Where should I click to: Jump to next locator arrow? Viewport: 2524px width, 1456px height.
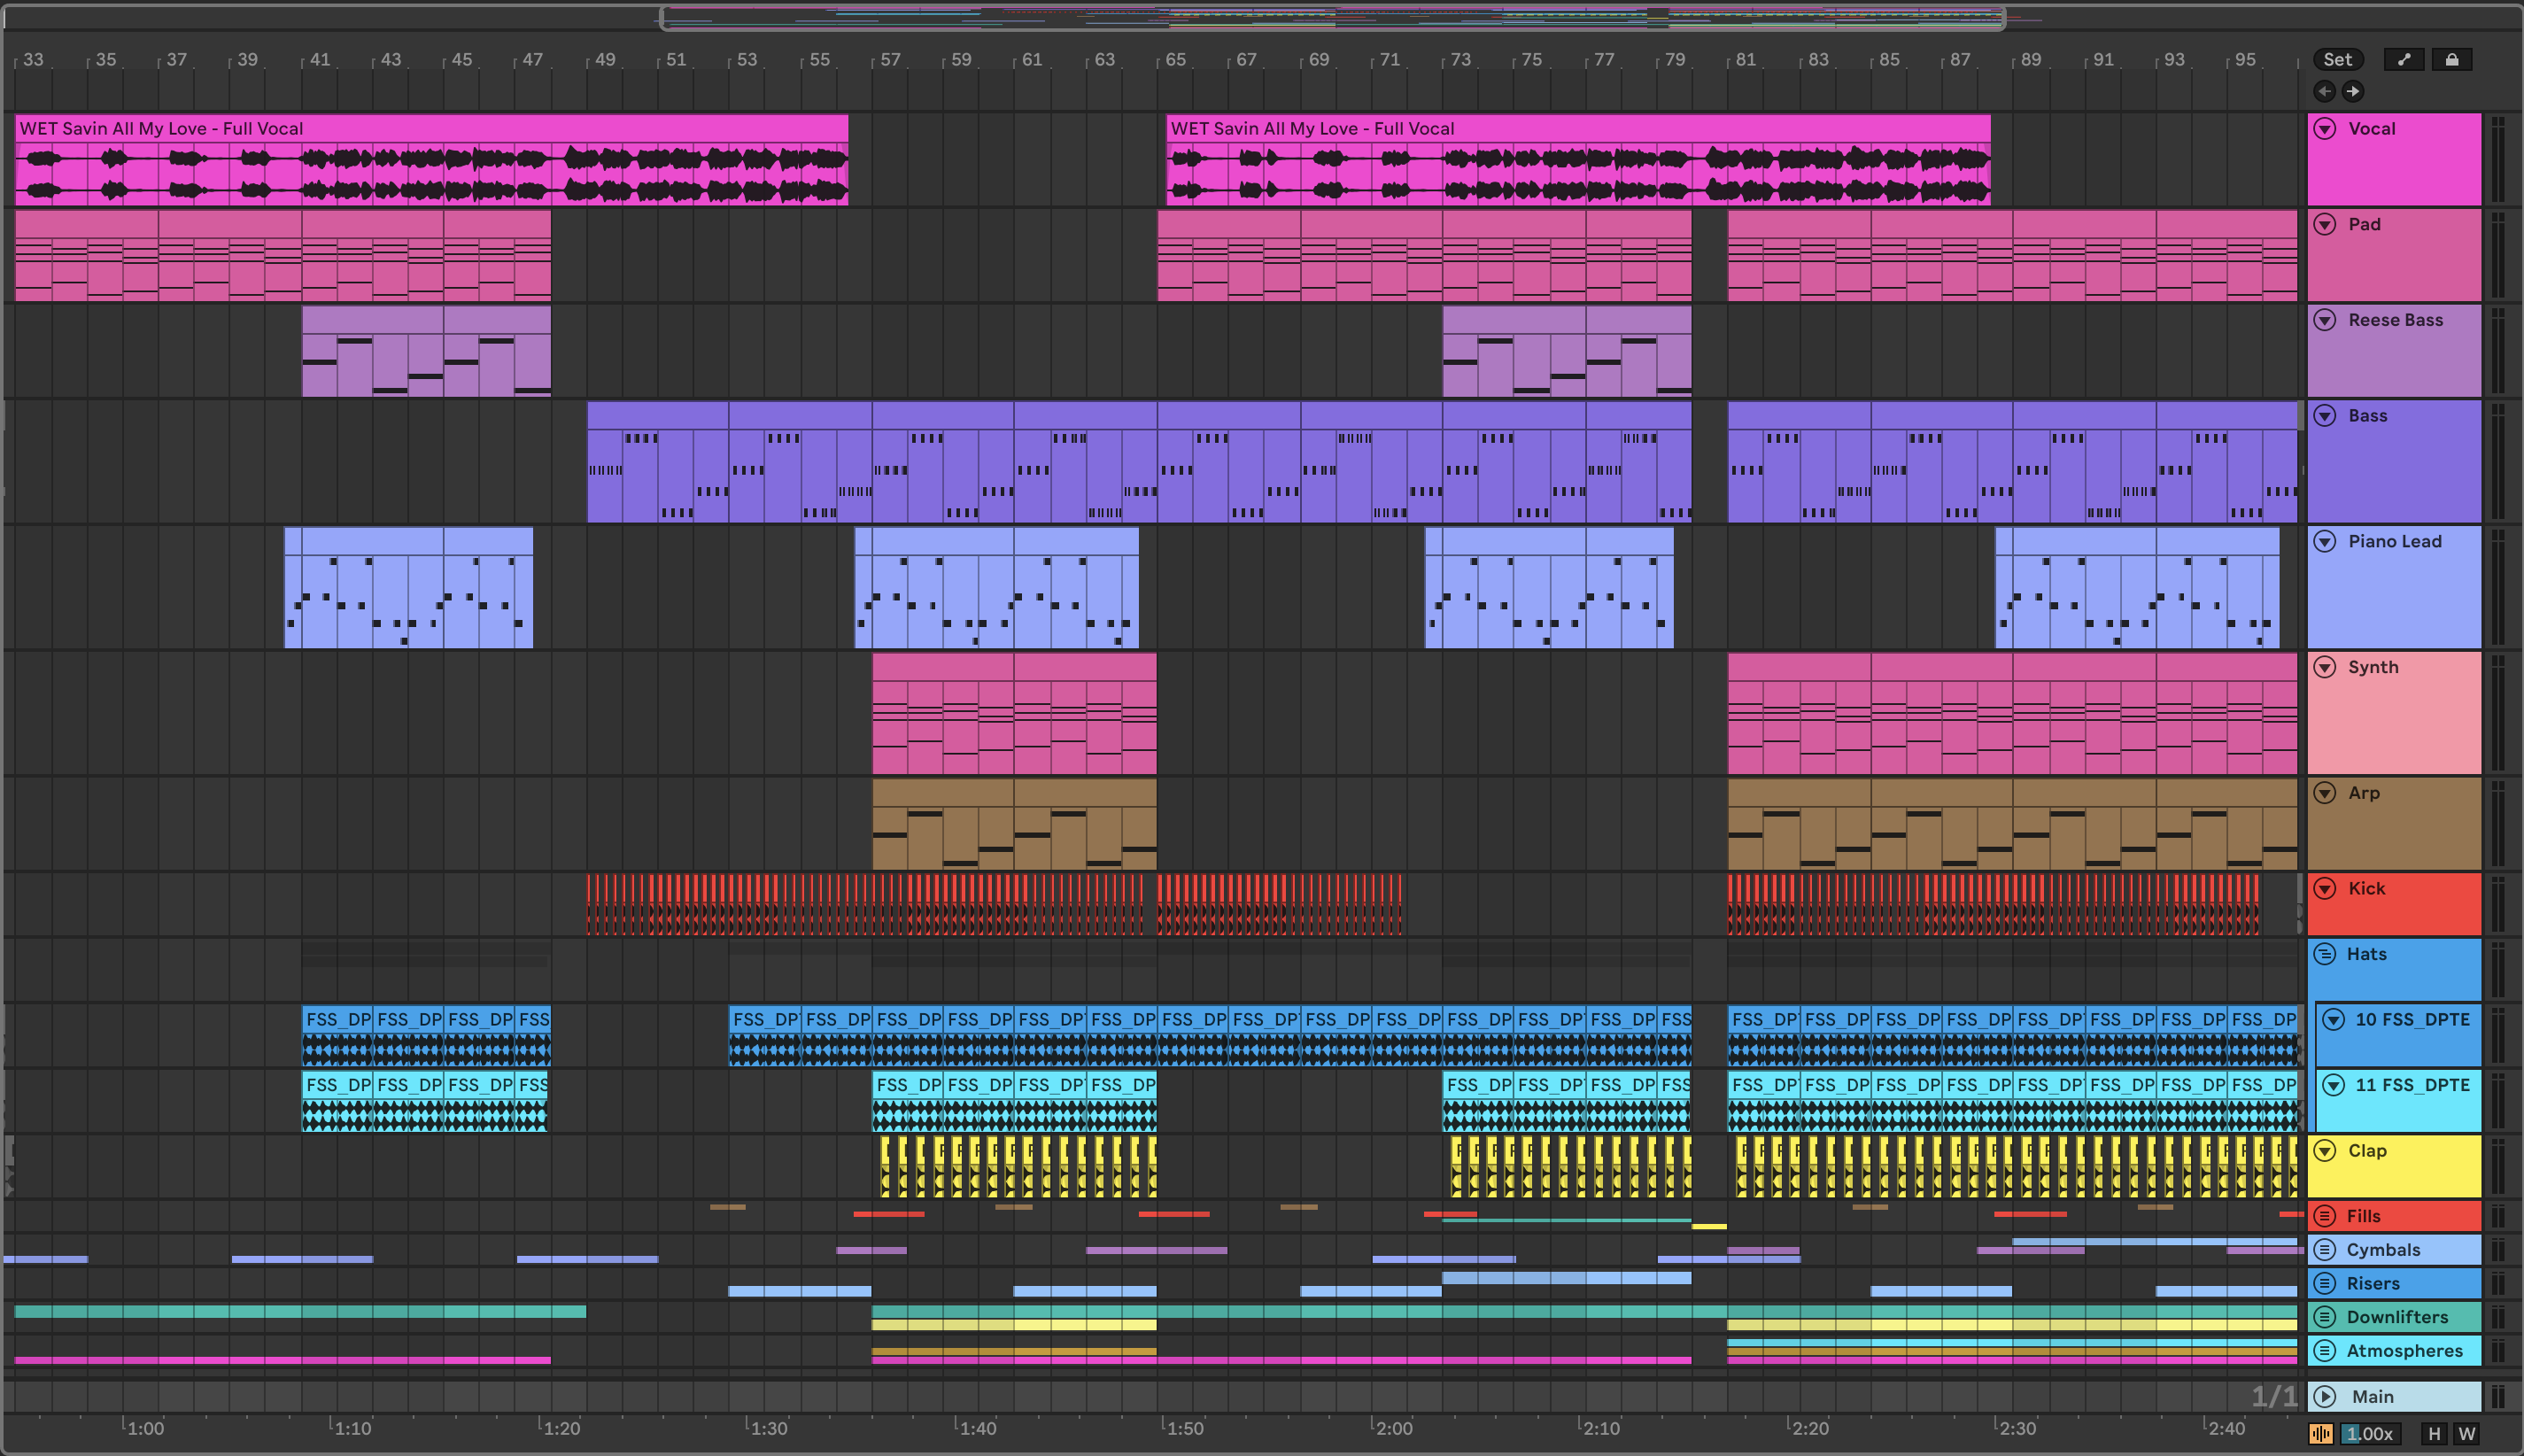2353,92
